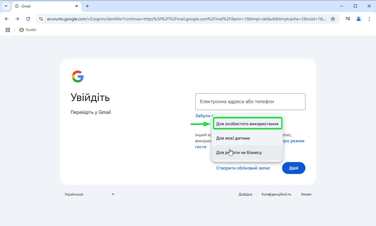Image resolution: width=376 pixels, height=226 pixels.
Task: Open the media control icon in toolbar
Action: point(348,19)
